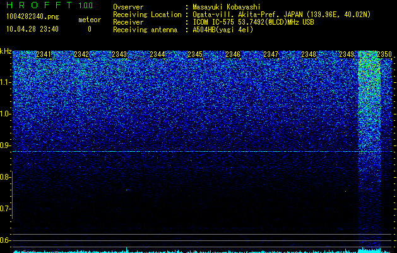Click the HROFFT 1.0.0 title text
Screen dimensions: 397x253
tap(50, 5)
